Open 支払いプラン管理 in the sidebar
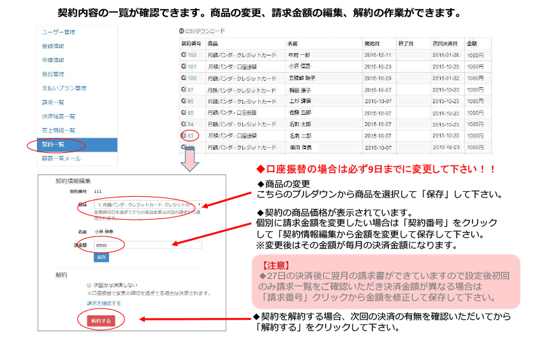Screen dimensions: 537x344 (64, 88)
